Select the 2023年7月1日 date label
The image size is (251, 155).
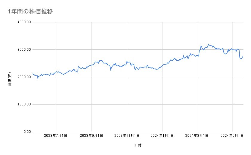pyautogui.click(x=56, y=136)
